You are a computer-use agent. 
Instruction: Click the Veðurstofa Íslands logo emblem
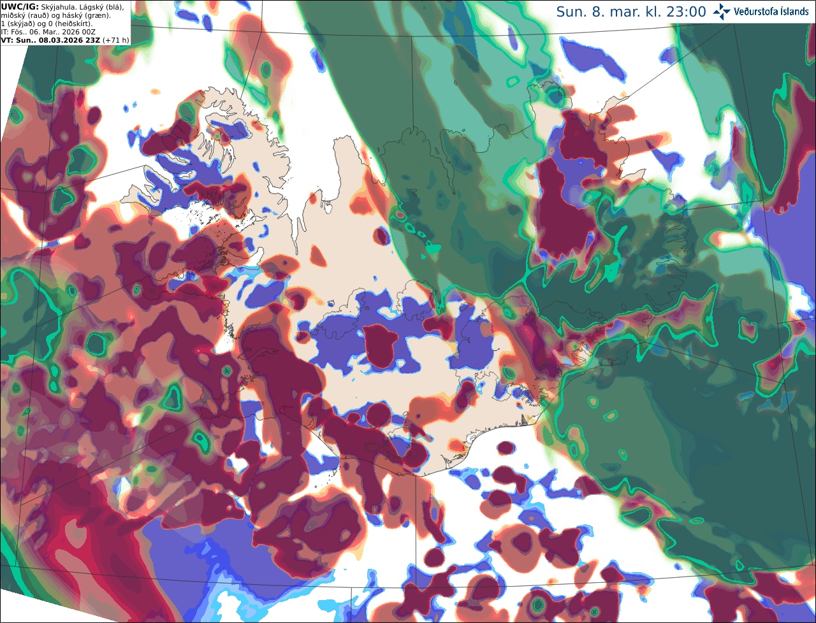[x=722, y=11]
